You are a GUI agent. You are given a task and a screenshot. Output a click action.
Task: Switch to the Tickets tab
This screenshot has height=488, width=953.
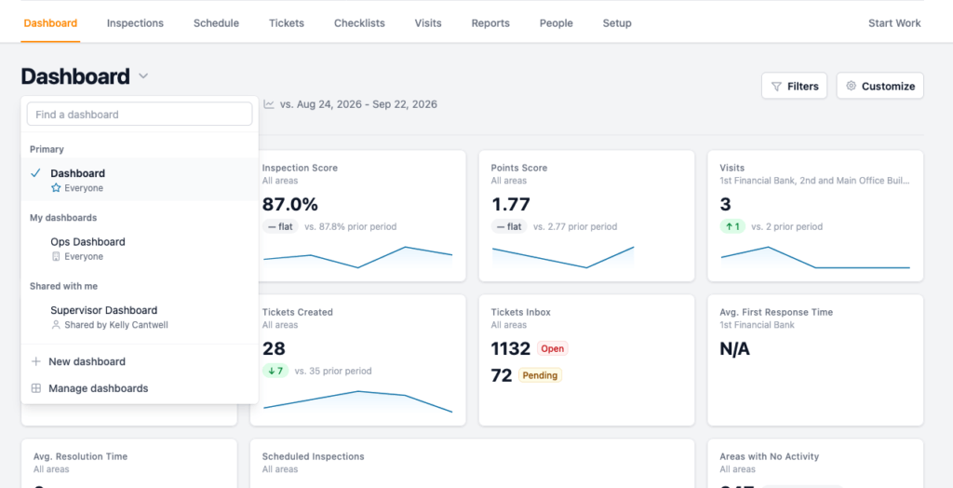pos(287,23)
